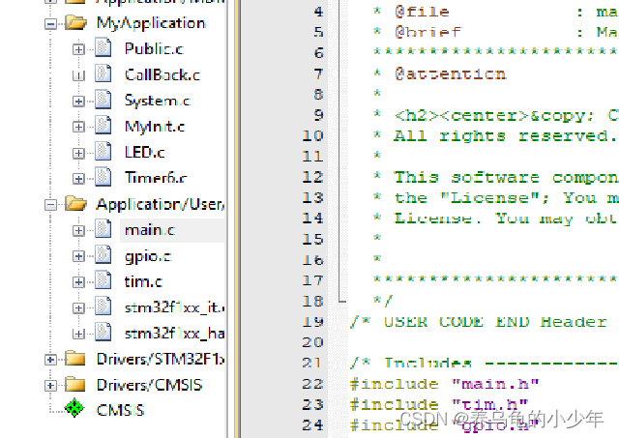The height and width of the screenshot is (438, 619).
Task: Expand the Public.c file node
Action: click(x=78, y=49)
